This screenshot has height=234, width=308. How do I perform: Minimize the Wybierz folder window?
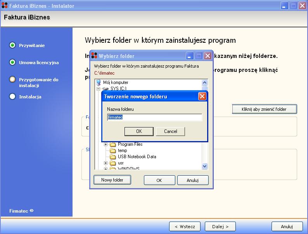tap(190, 56)
